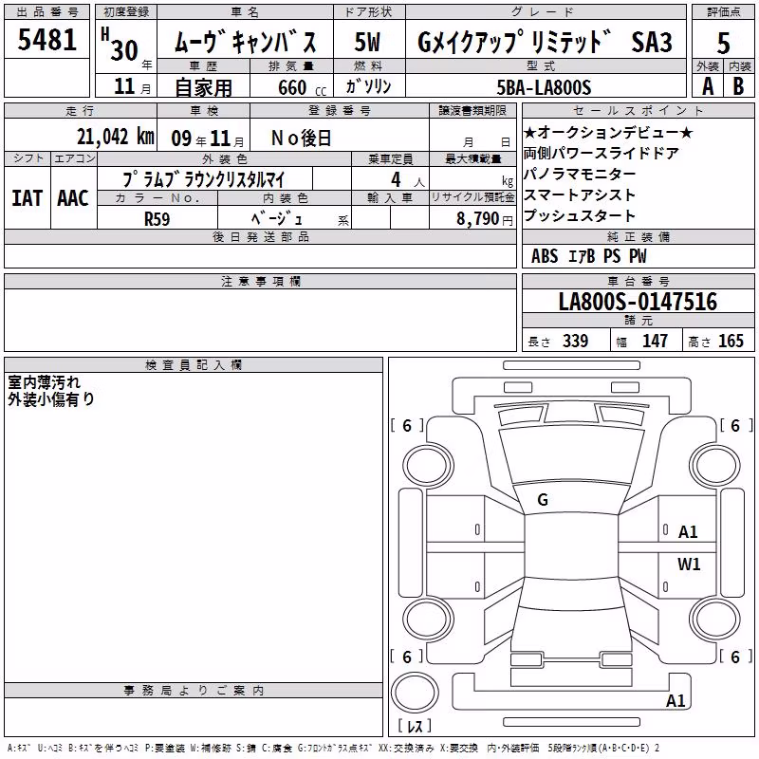The height and width of the screenshot is (759, 759).
Task: Select the exterior color プラムブラウンクリスタルマイ
Action: (x=204, y=179)
